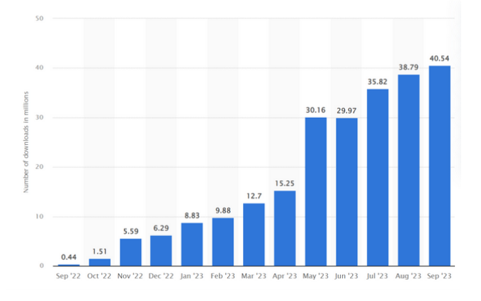Click the May '23 axis label
Screen dimensions: 481x301
tap(315, 276)
